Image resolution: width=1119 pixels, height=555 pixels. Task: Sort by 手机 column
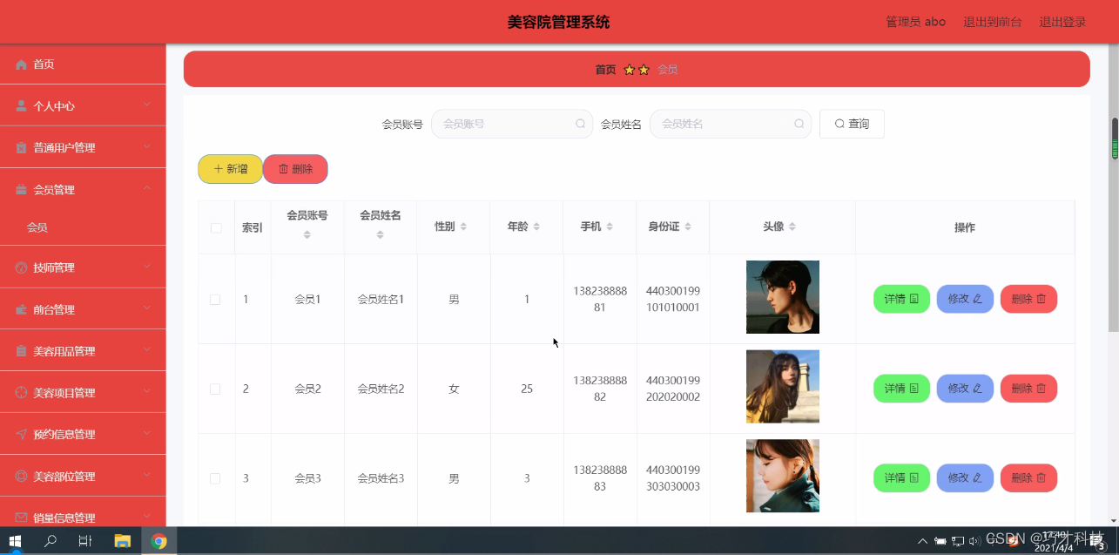pyautogui.click(x=610, y=227)
